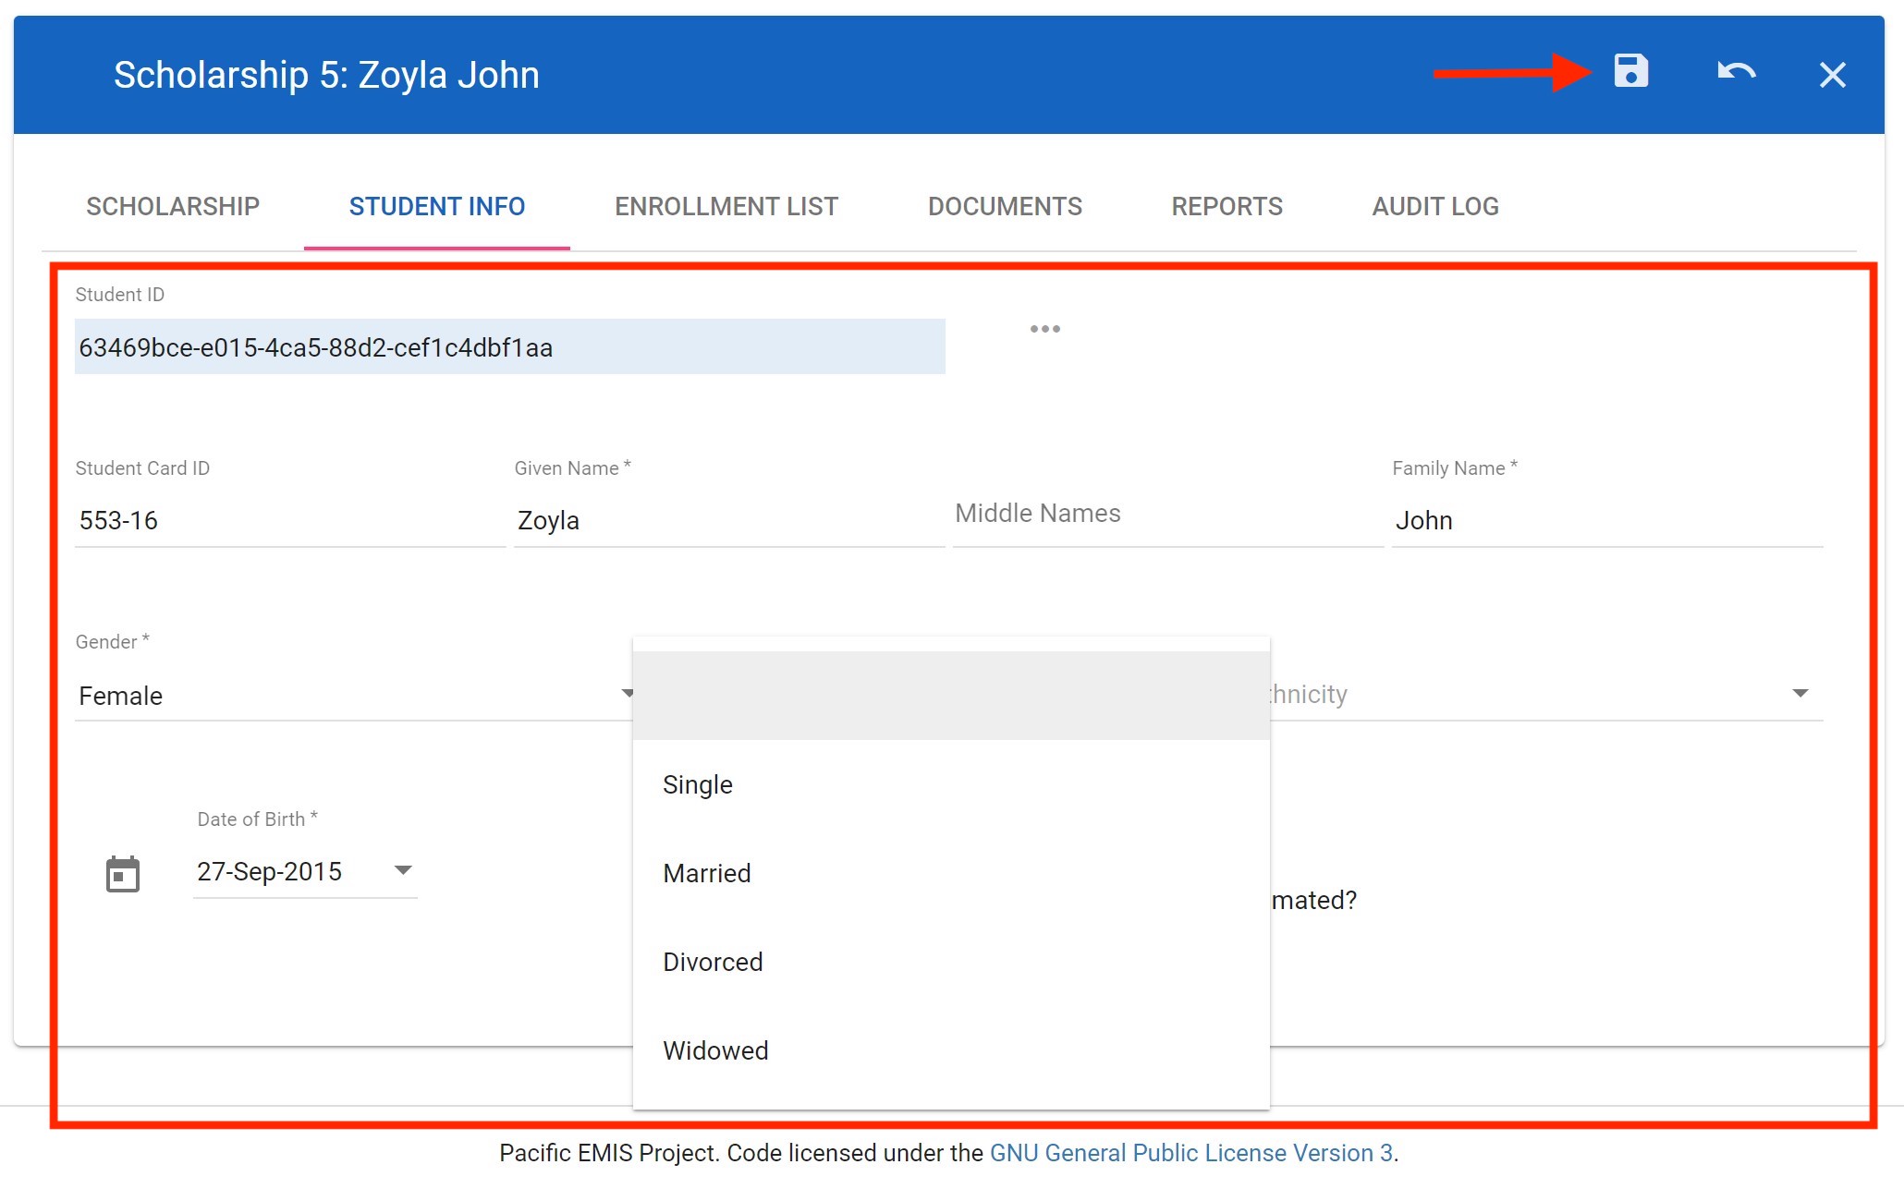Screen dimensions: 1904x1201
Task: Open the calendar date picker icon
Action: [123, 874]
